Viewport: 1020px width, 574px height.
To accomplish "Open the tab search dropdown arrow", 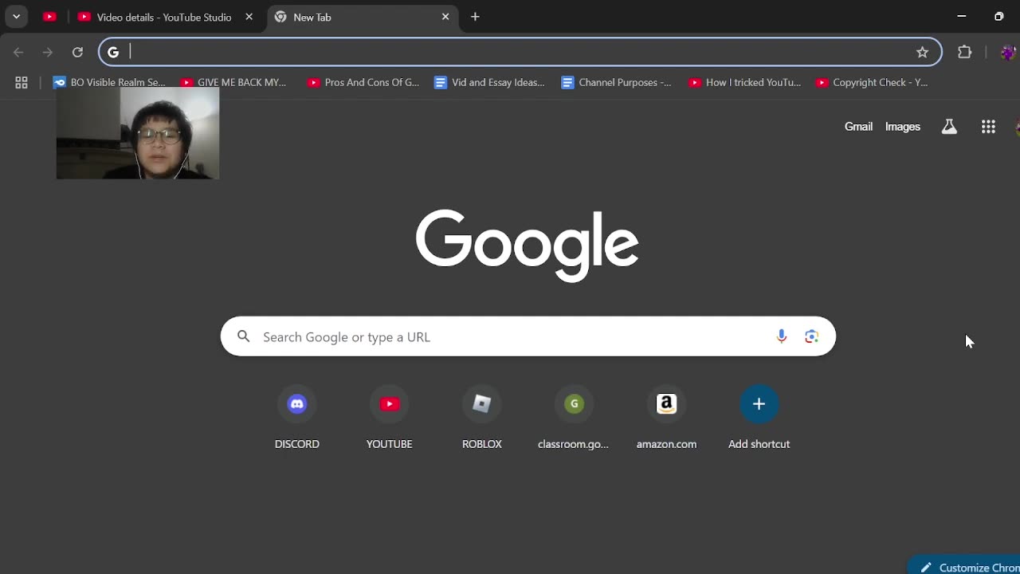I will (16, 17).
